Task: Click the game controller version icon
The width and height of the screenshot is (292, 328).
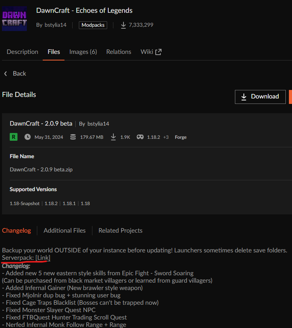Action: click(140, 137)
